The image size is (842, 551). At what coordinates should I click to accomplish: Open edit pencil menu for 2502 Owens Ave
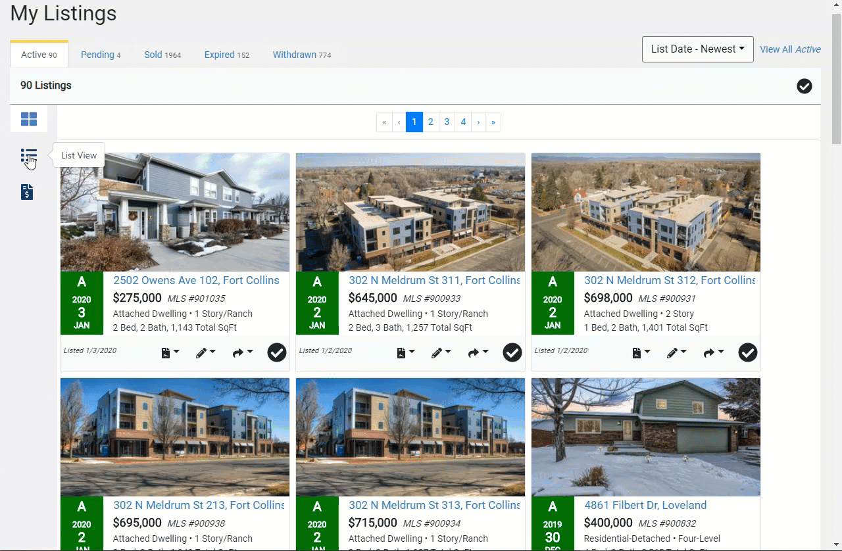(205, 353)
